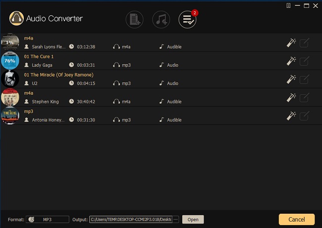The image size is (322, 228).
Task: Click the edit tag icon for Stephen King row
Action: 304,98
